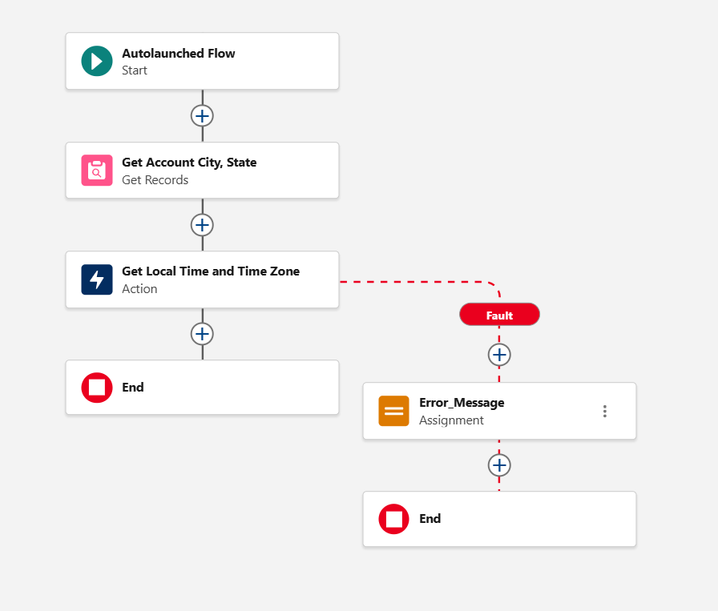Image resolution: width=718 pixels, height=611 pixels.
Task: Click the End text on main path
Action: tap(133, 388)
